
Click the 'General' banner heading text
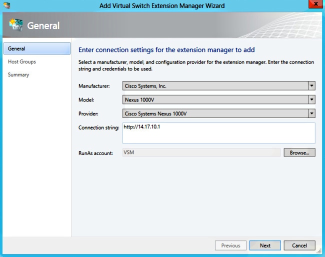(x=43, y=25)
